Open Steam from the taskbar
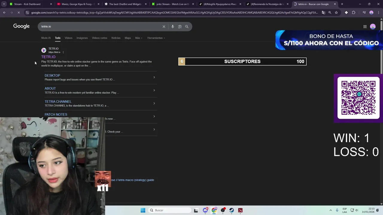This screenshot has height=215, width=383. click(x=232, y=210)
